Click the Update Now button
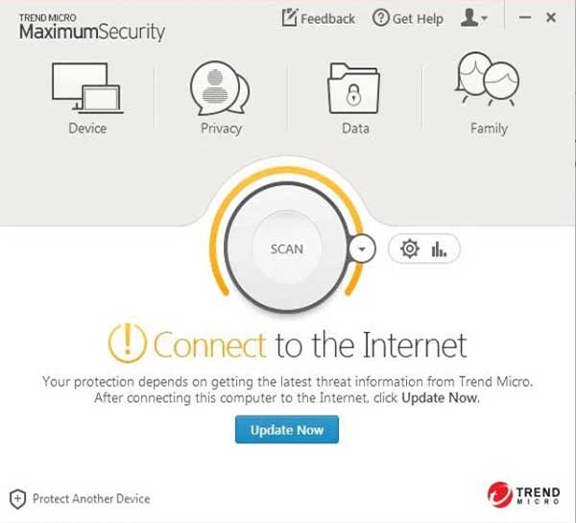576x523 pixels. pyautogui.click(x=287, y=429)
